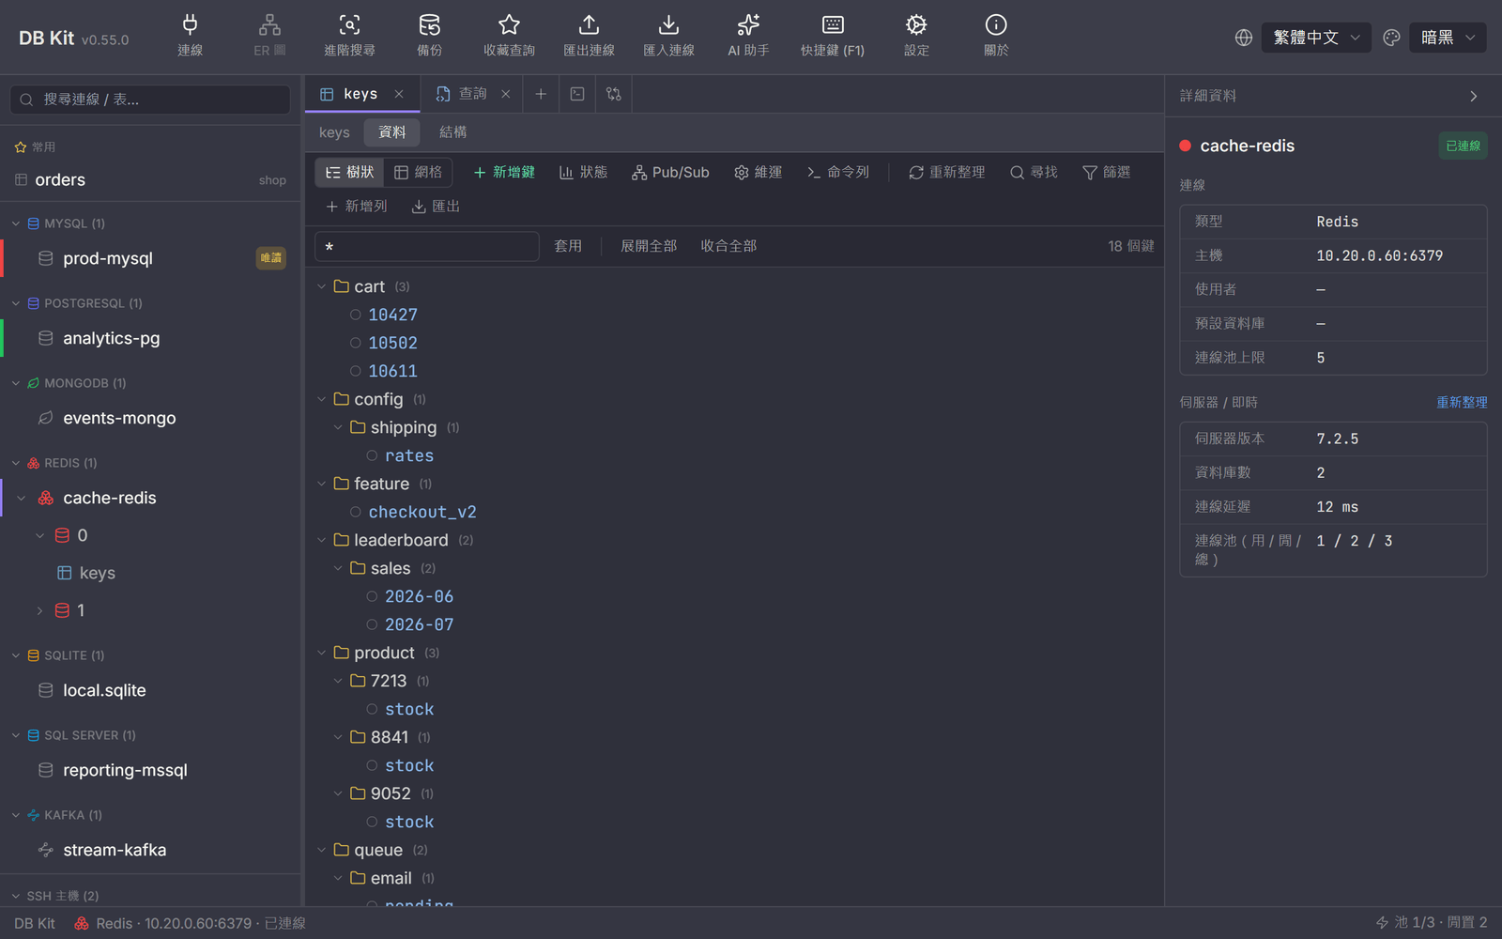Open the AI 助手 assistant

point(748,37)
